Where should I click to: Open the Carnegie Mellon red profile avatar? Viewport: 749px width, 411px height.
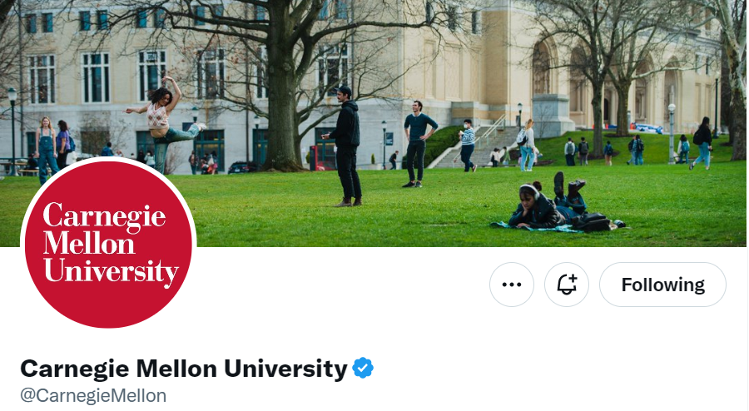point(108,245)
